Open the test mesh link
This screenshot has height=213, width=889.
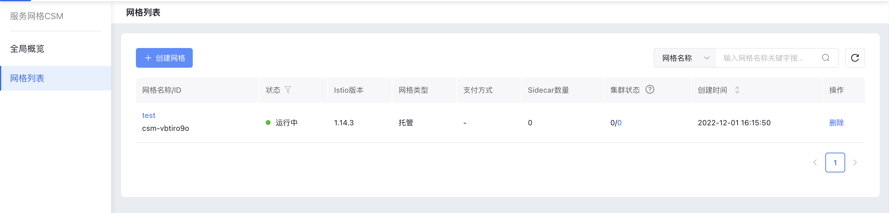point(149,115)
